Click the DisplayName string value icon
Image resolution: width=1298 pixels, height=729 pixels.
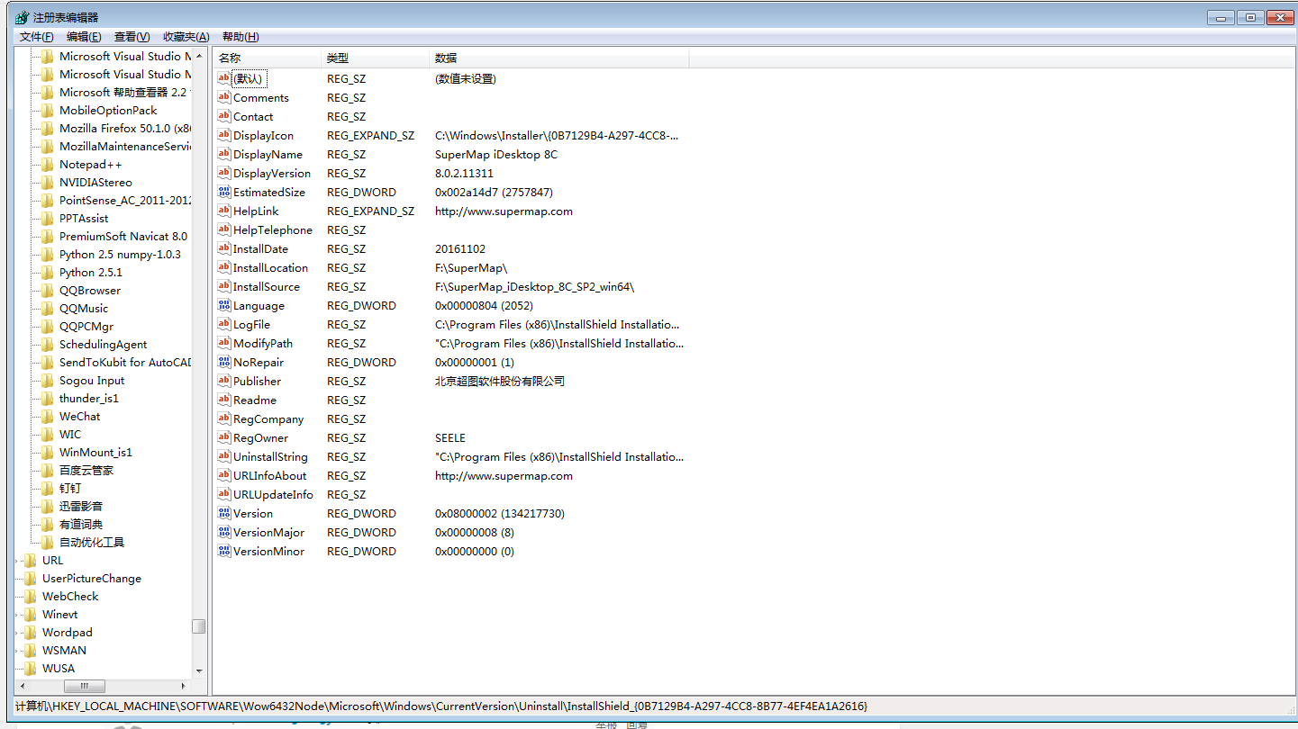(x=224, y=154)
